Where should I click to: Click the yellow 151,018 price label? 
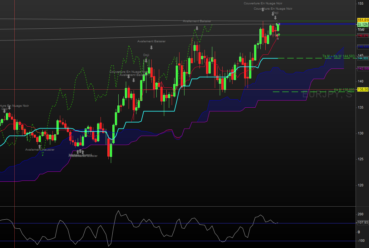click(x=363, y=20)
